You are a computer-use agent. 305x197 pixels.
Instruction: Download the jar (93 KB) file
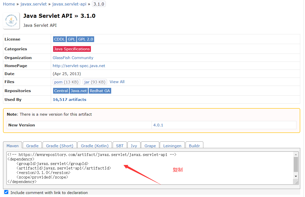(x=95, y=82)
